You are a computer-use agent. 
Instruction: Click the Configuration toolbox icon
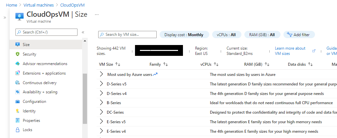[x=18, y=102]
